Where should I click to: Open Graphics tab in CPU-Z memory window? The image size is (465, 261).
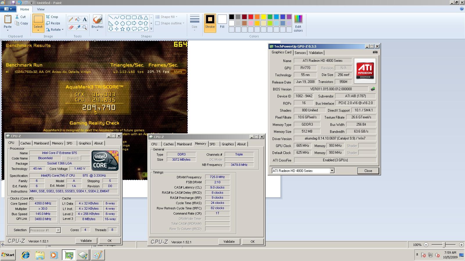pyautogui.click(x=228, y=144)
